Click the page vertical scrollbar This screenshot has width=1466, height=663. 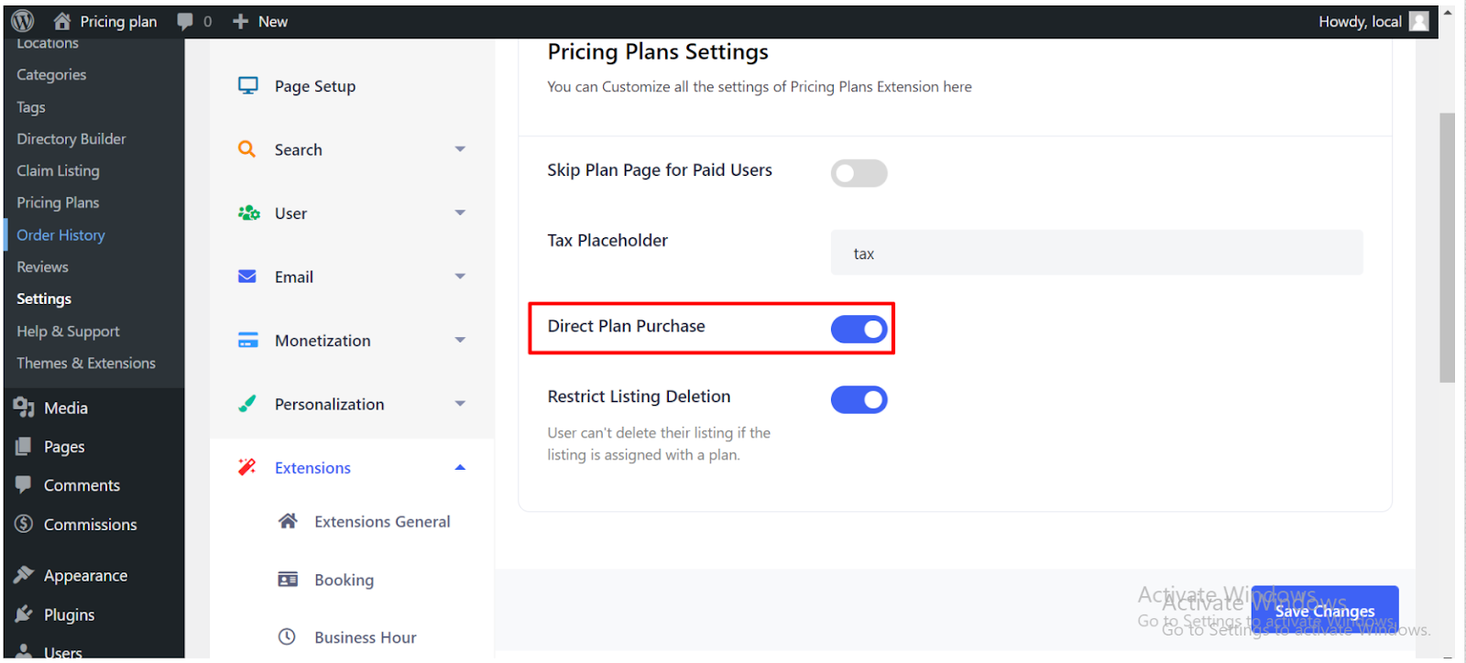tap(1447, 247)
